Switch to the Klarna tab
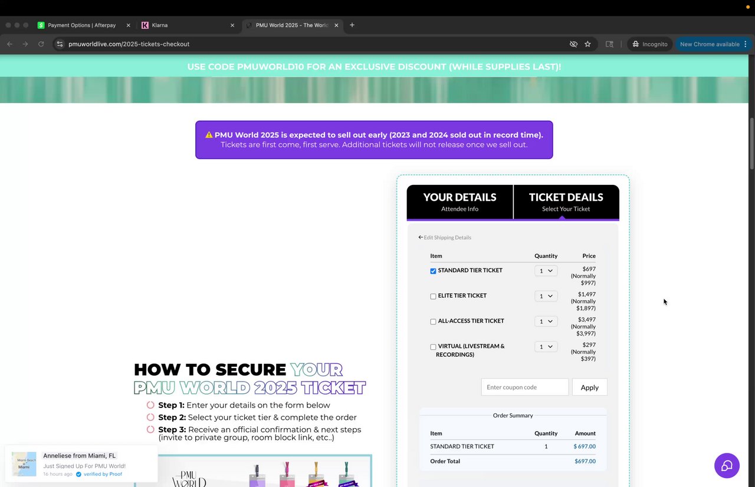The height and width of the screenshot is (487, 755). pos(188,25)
